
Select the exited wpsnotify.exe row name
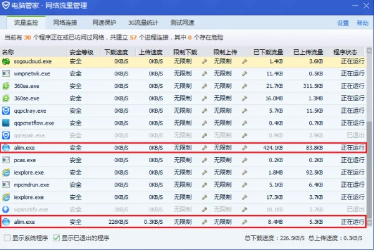pyautogui.click(x=31, y=209)
